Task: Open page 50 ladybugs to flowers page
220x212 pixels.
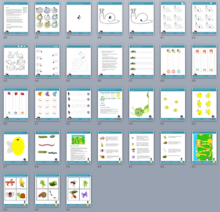Action: coord(16,104)
